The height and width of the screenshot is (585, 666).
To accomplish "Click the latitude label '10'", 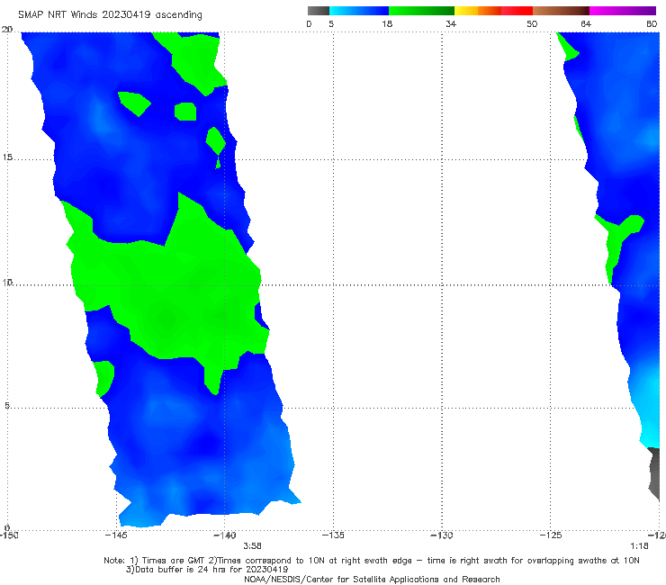I will pos(7,282).
